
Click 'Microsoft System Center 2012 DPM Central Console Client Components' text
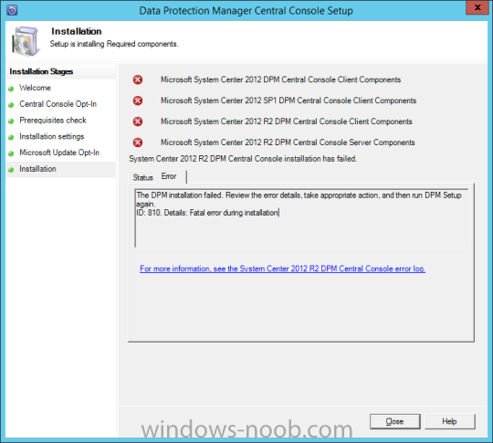click(280, 79)
